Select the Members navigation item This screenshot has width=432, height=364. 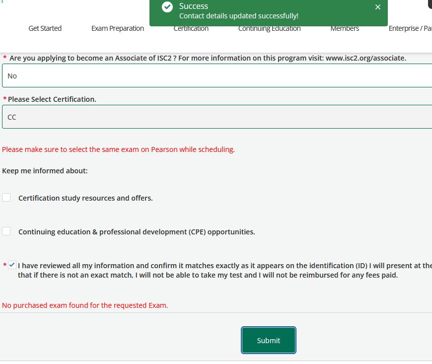[345, 28]
